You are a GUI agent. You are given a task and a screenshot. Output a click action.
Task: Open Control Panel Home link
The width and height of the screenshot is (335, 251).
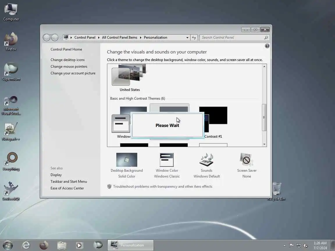tap(66, 49)
